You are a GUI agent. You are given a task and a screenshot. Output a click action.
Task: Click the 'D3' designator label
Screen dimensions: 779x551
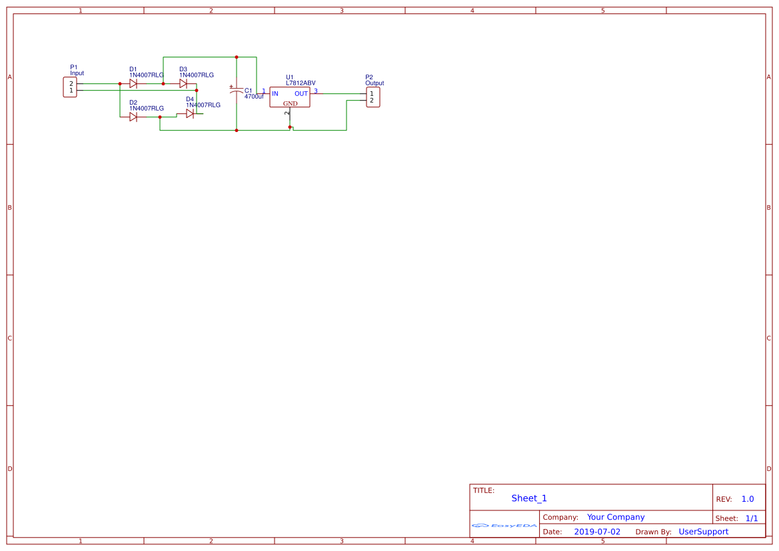pyautogui.click(x=183, y=69)
